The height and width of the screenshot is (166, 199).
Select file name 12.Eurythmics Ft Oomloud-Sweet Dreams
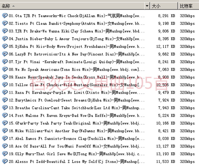(76, 100)
